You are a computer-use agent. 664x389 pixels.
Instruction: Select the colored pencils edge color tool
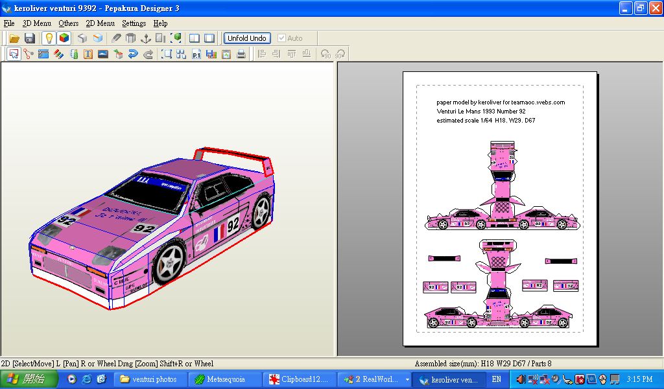58,54
